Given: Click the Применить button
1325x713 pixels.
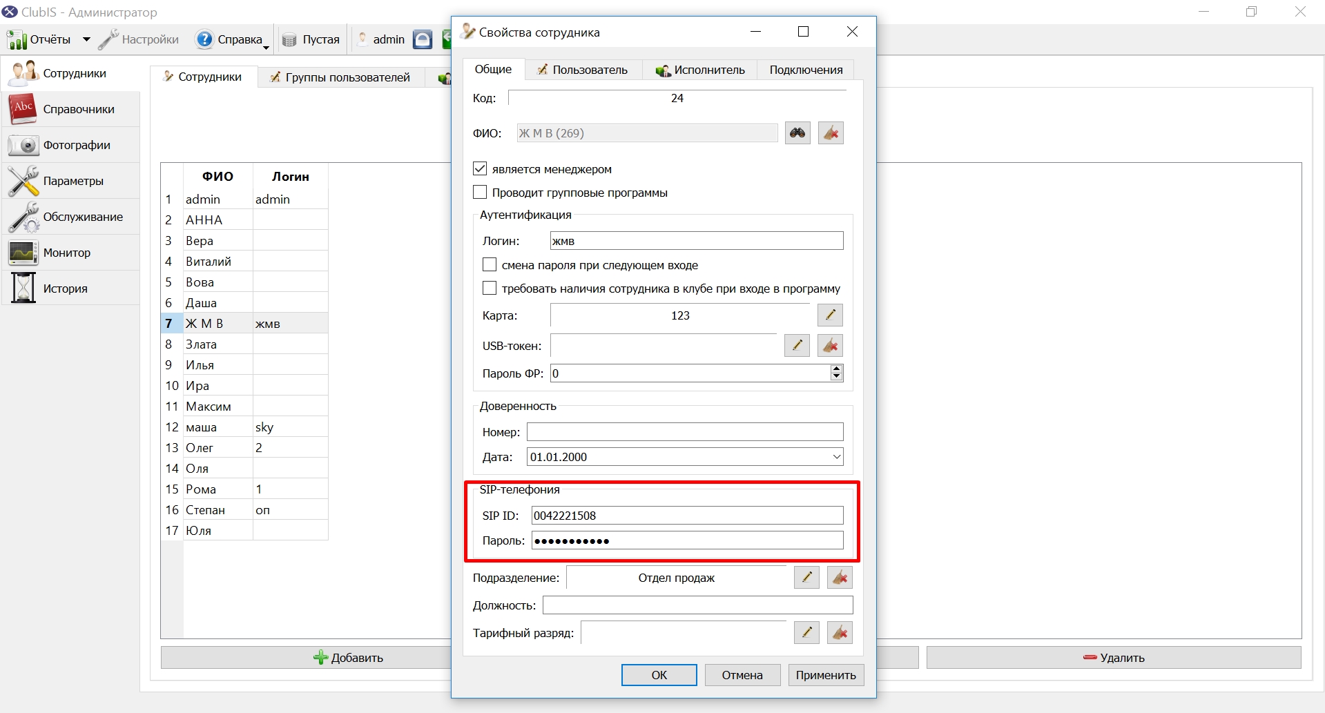Looking at the screenshot, I should coord(826,675).
